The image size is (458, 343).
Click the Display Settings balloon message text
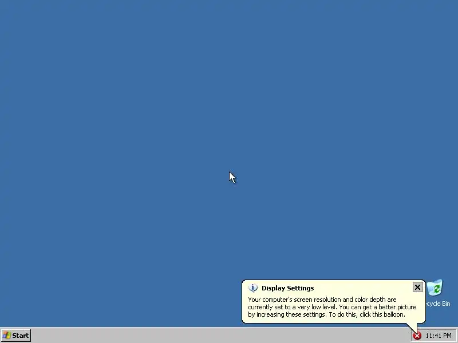click(x=332, y=307)
